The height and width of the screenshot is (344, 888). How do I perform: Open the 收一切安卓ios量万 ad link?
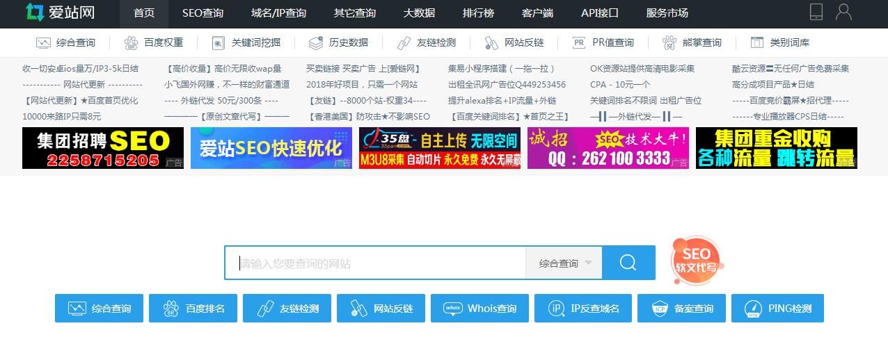point(81,69)
